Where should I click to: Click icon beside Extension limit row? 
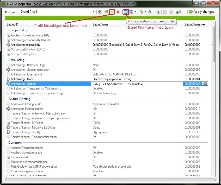pyautogui.click(x=8, y=157)
